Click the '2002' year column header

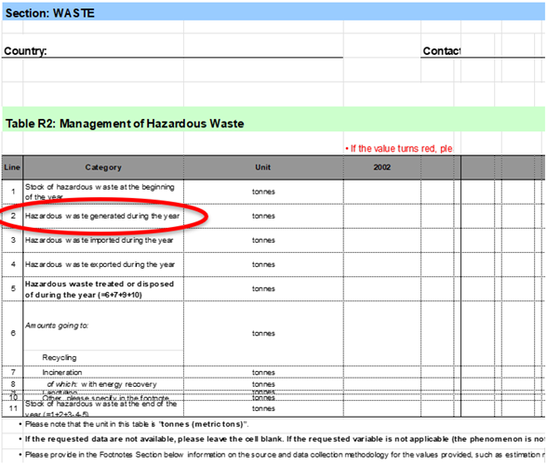tap(381, 167)
